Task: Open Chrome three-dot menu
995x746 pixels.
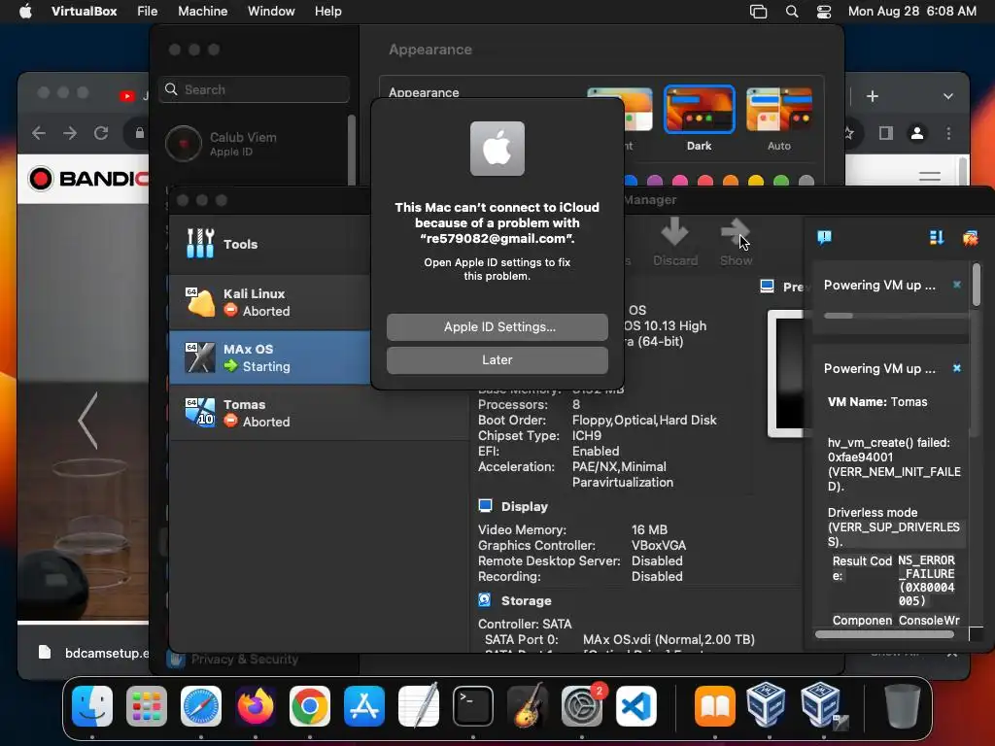Action: [x=948, y=133]
